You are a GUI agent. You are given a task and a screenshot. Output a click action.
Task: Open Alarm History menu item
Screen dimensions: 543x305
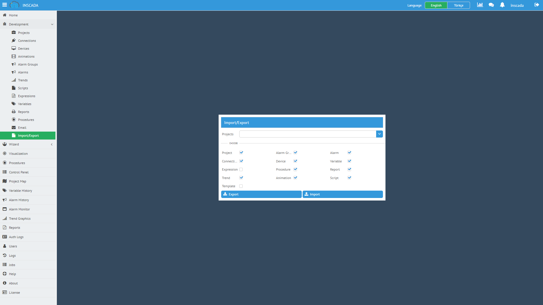click(28, 200)
